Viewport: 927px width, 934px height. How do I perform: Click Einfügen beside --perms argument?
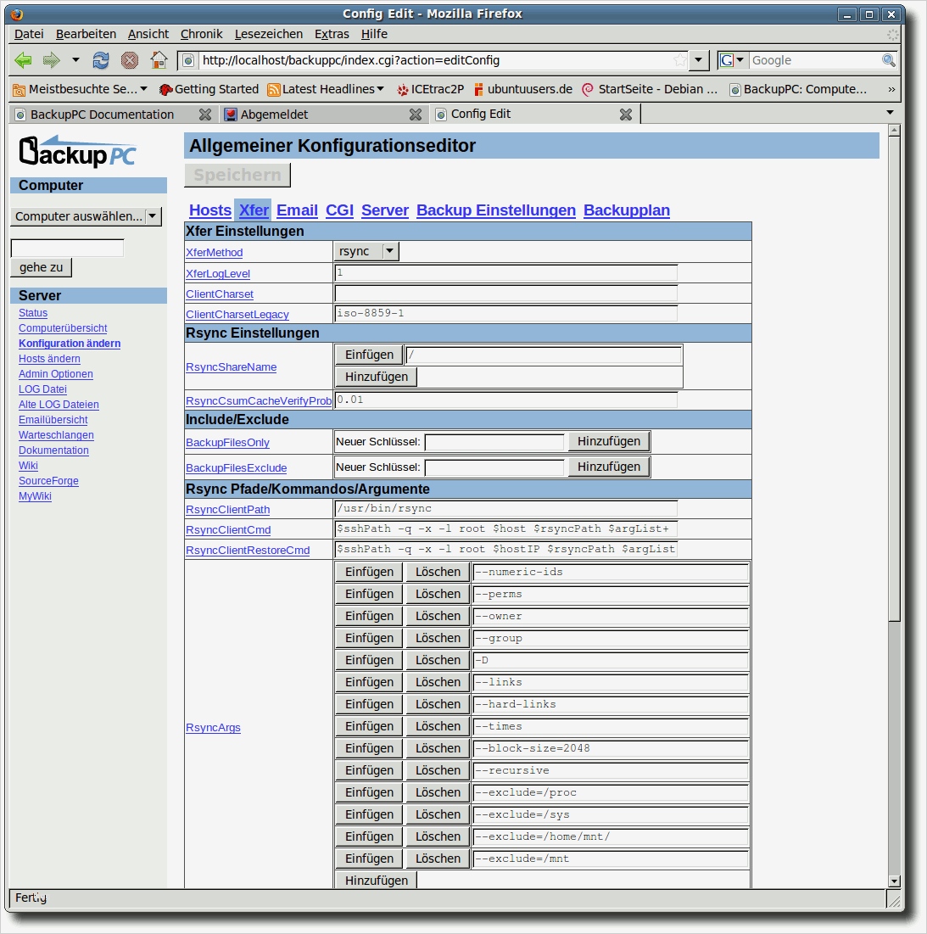[x=369, y=594]
